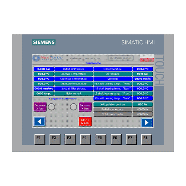Click the Increase X Reg button
Viewport: 186px width, 186px height.
coord(85,107)
